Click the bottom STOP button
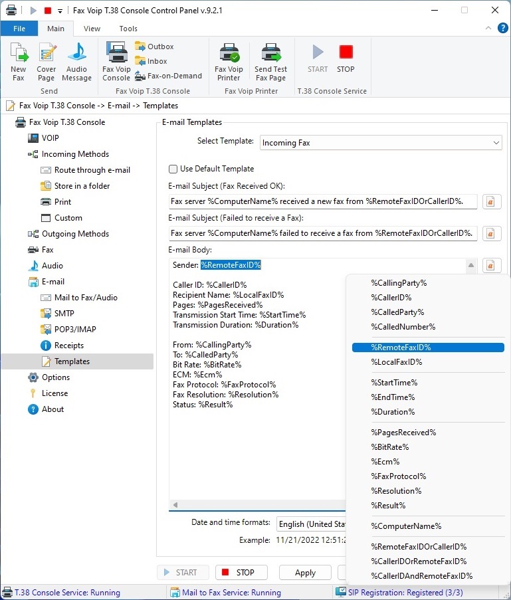Screen dimensions: 511x600 pyautogui.click(x=241, y=573)
